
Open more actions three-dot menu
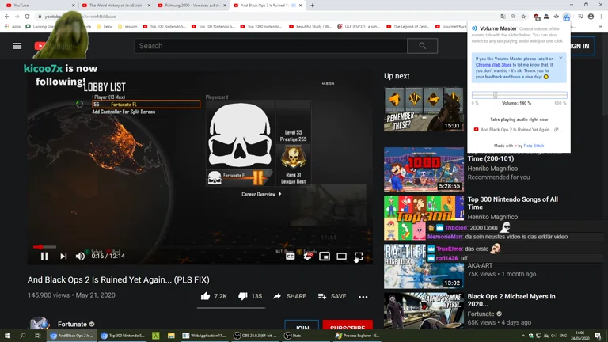(363, 297)
